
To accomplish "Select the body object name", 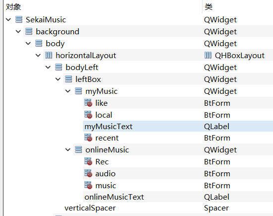I will pyautogui.click(x=55, y=44).
